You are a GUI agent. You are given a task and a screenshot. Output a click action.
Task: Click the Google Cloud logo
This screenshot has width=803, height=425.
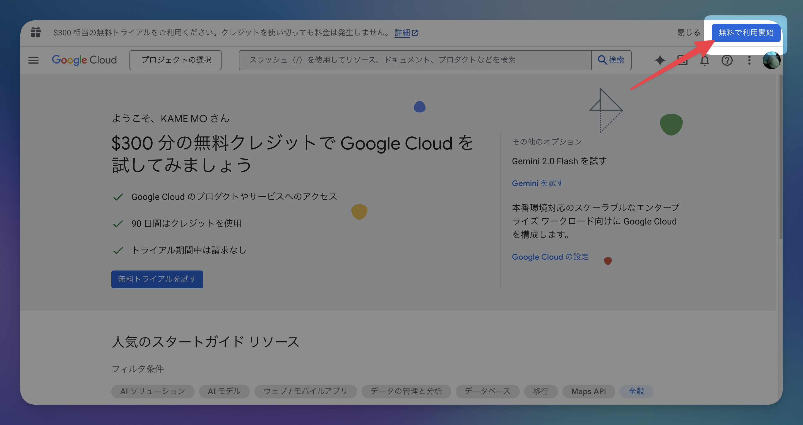pyautogui.click(x=84, y=60)
